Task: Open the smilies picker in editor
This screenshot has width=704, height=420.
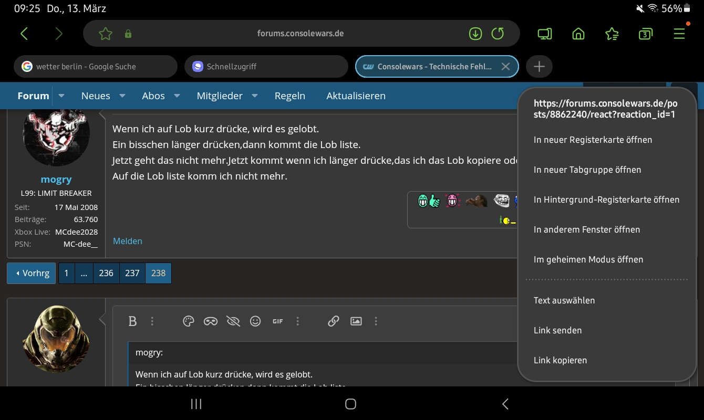Action: pyautogui.click(x=255, y=321)
